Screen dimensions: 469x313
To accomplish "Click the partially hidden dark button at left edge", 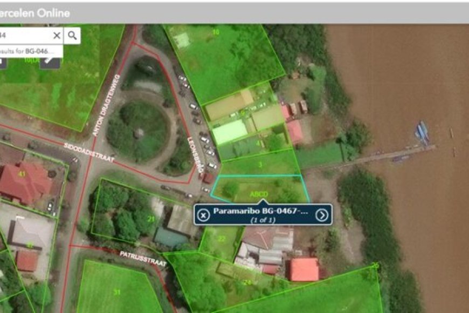I will pyautogui.click(x=2, y=63).
